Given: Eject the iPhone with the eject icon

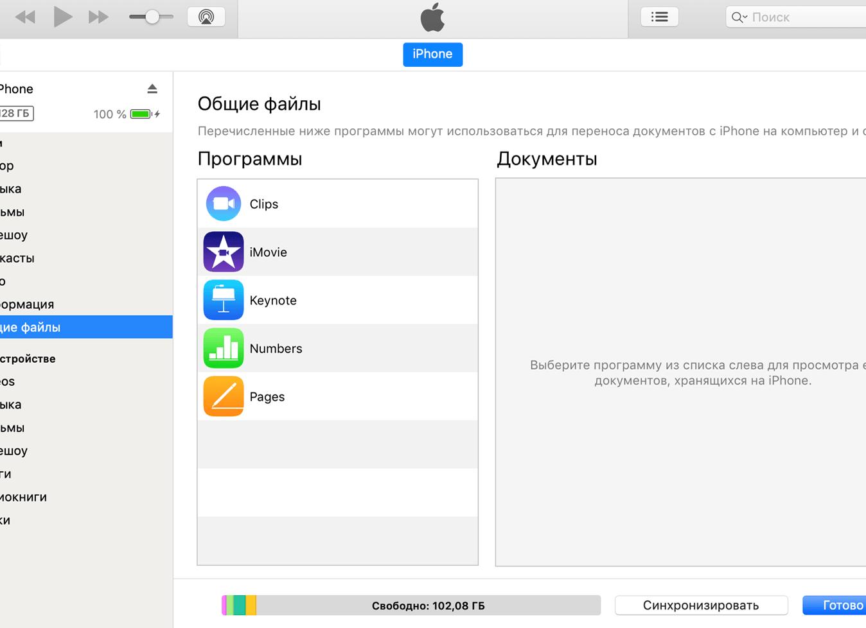Looking at the screenshot, I should 152,89.
